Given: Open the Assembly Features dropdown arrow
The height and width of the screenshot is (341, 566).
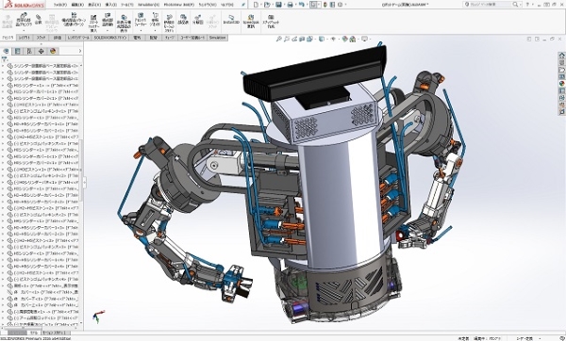Looking at the screenshot, I should point(141,31).
